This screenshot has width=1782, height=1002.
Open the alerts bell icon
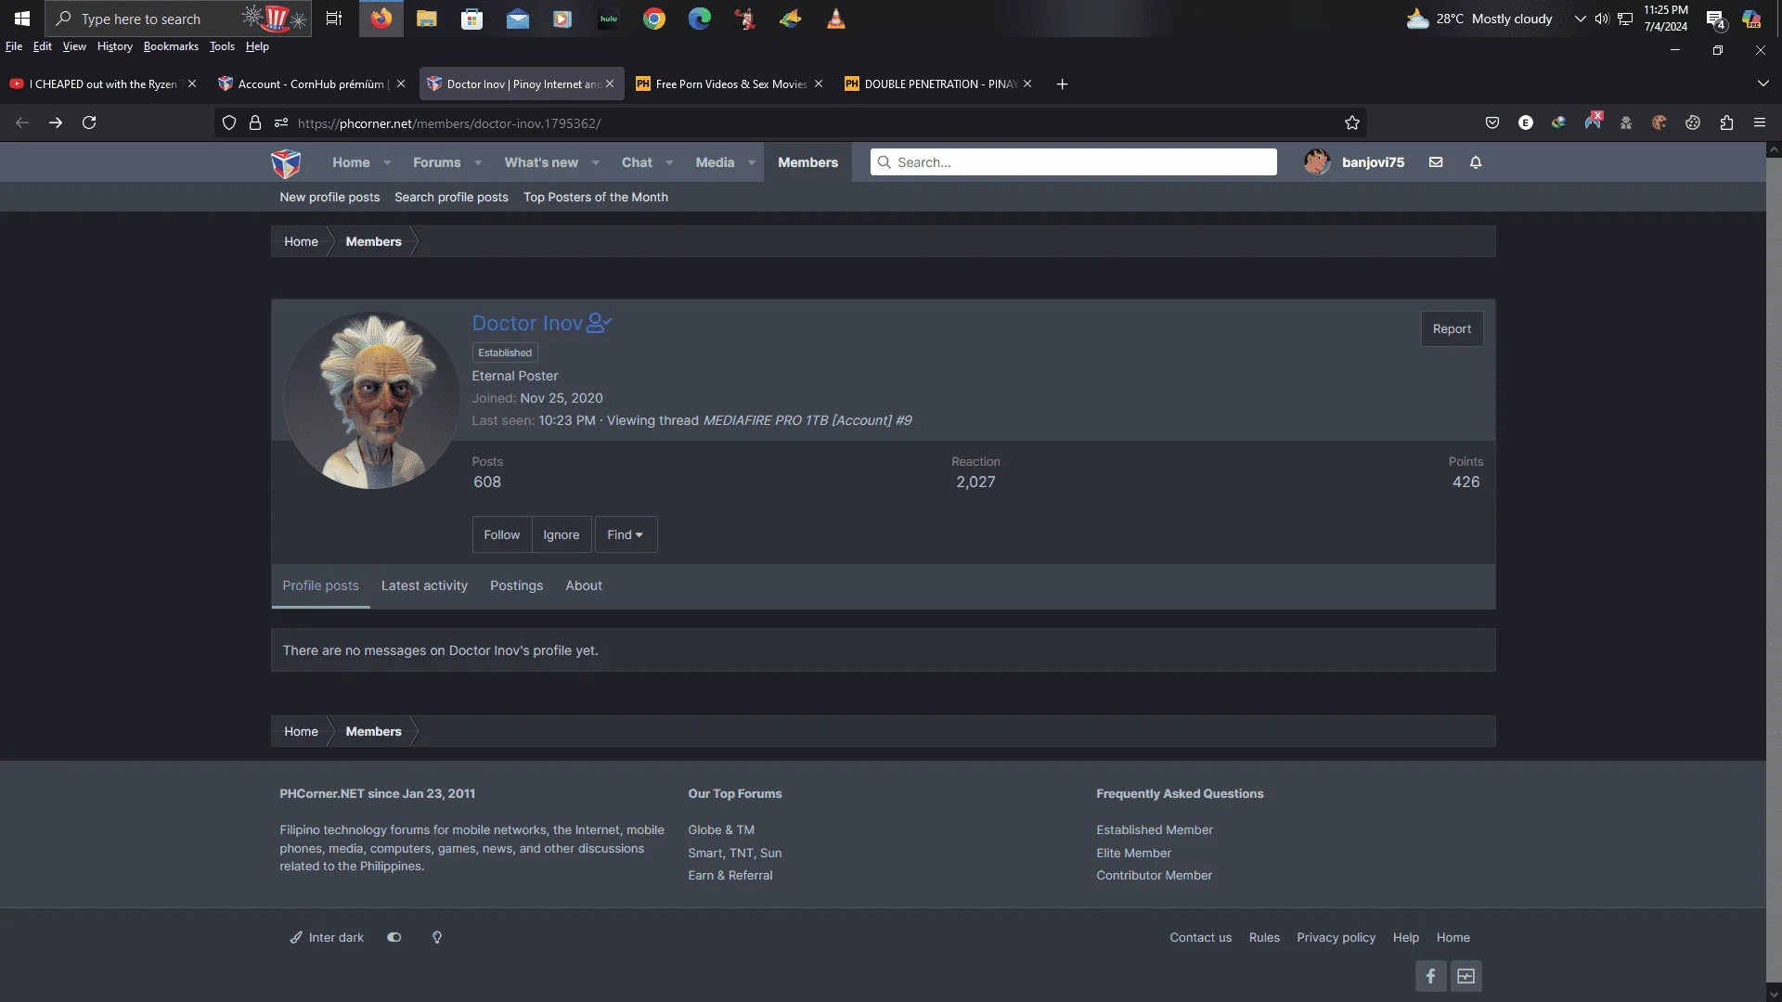point(1476,162)
